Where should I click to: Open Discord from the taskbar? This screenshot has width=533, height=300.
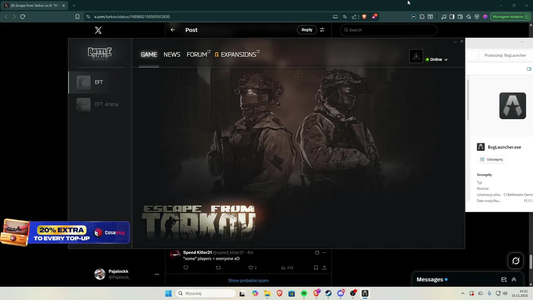tap(341, 293)
